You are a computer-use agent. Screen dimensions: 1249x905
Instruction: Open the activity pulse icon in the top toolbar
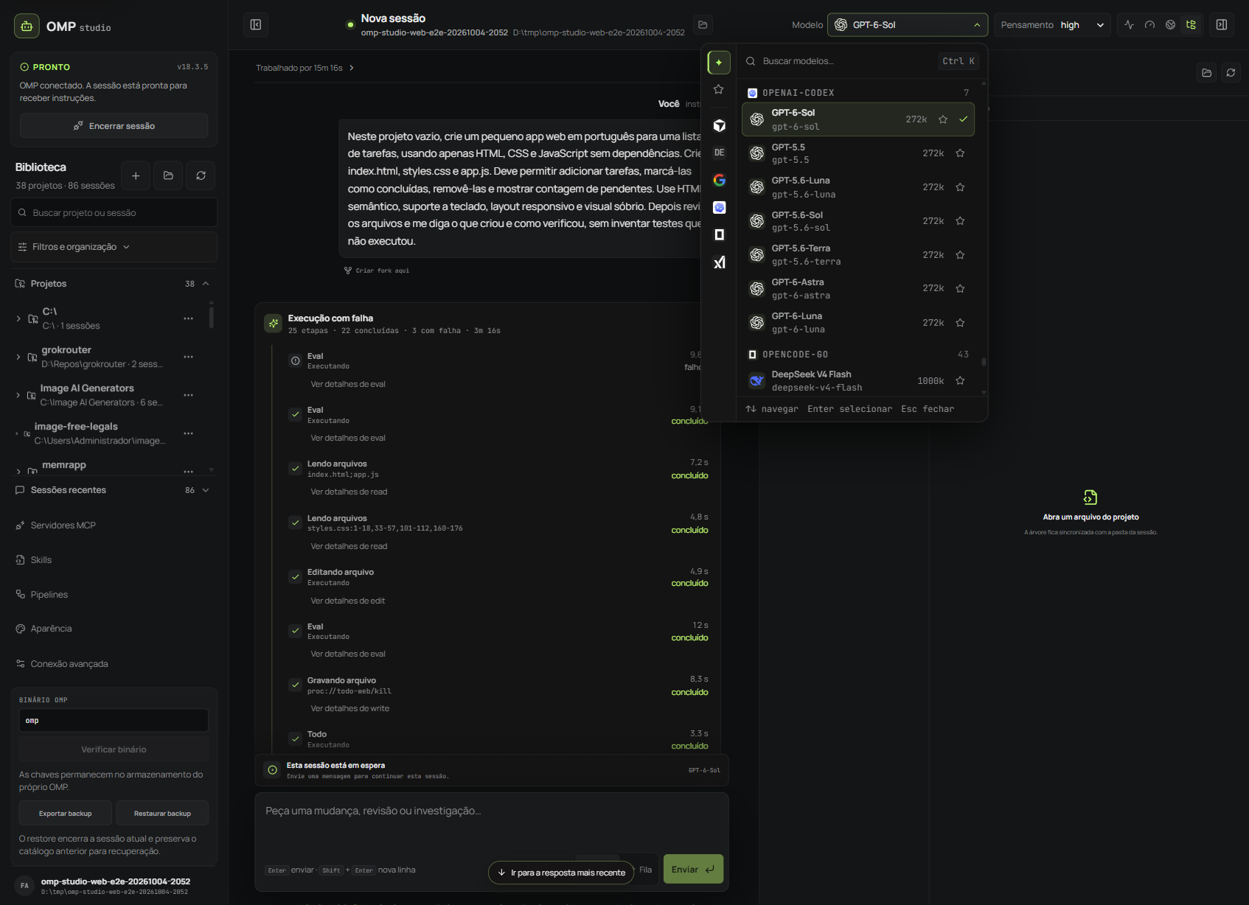click(x=1129, y=25)
